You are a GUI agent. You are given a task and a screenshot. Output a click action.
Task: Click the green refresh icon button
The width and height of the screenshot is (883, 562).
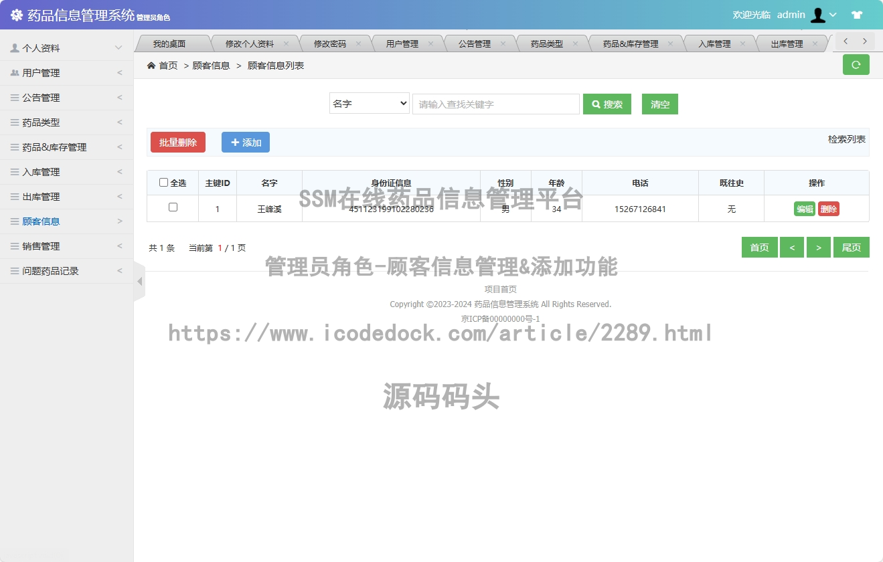856,65
